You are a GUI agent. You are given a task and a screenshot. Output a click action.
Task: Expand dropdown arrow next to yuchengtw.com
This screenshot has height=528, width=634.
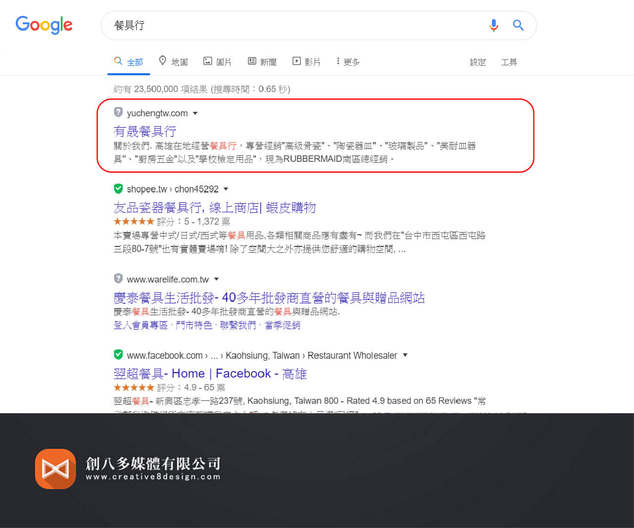pyautogui.click(x=195, y=113)
